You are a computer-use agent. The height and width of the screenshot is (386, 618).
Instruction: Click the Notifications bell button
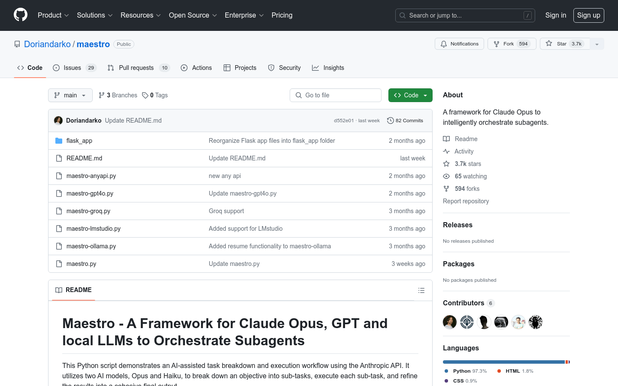point(459,44)
